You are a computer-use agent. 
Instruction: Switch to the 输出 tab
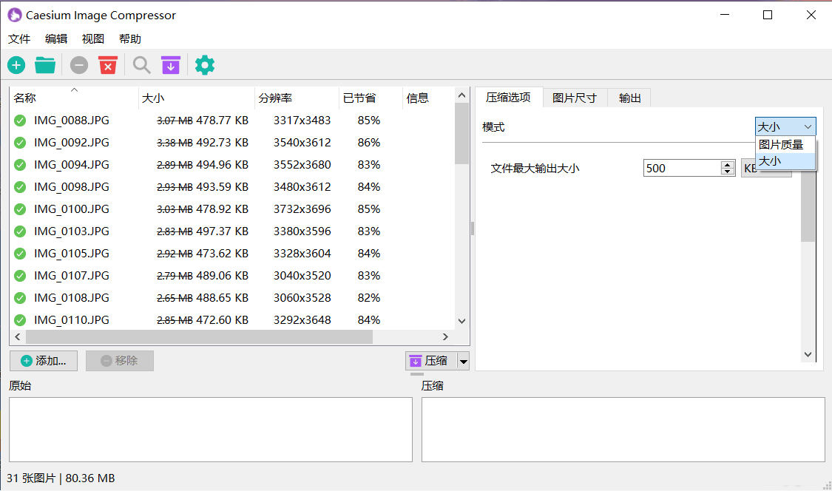point(629,98)
